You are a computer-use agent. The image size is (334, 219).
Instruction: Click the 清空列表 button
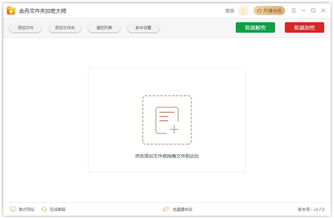pos(104,27)
